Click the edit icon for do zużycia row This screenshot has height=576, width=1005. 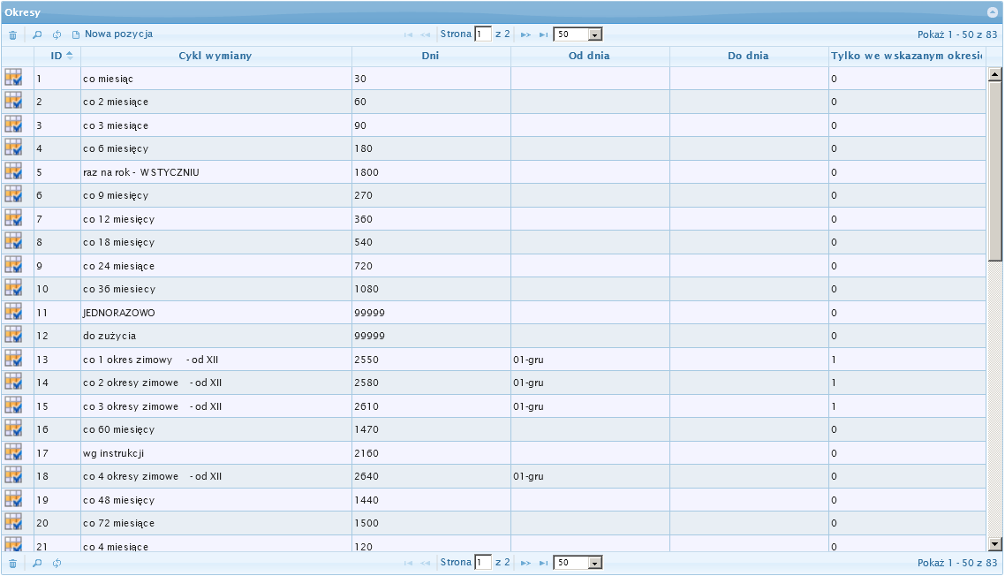pos(13,336)
